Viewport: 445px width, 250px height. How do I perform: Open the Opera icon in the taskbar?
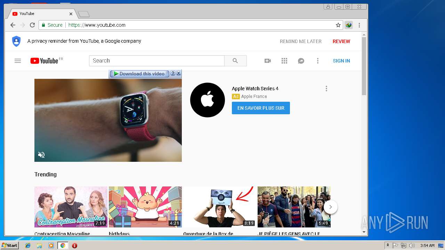(x=74, y=245)
